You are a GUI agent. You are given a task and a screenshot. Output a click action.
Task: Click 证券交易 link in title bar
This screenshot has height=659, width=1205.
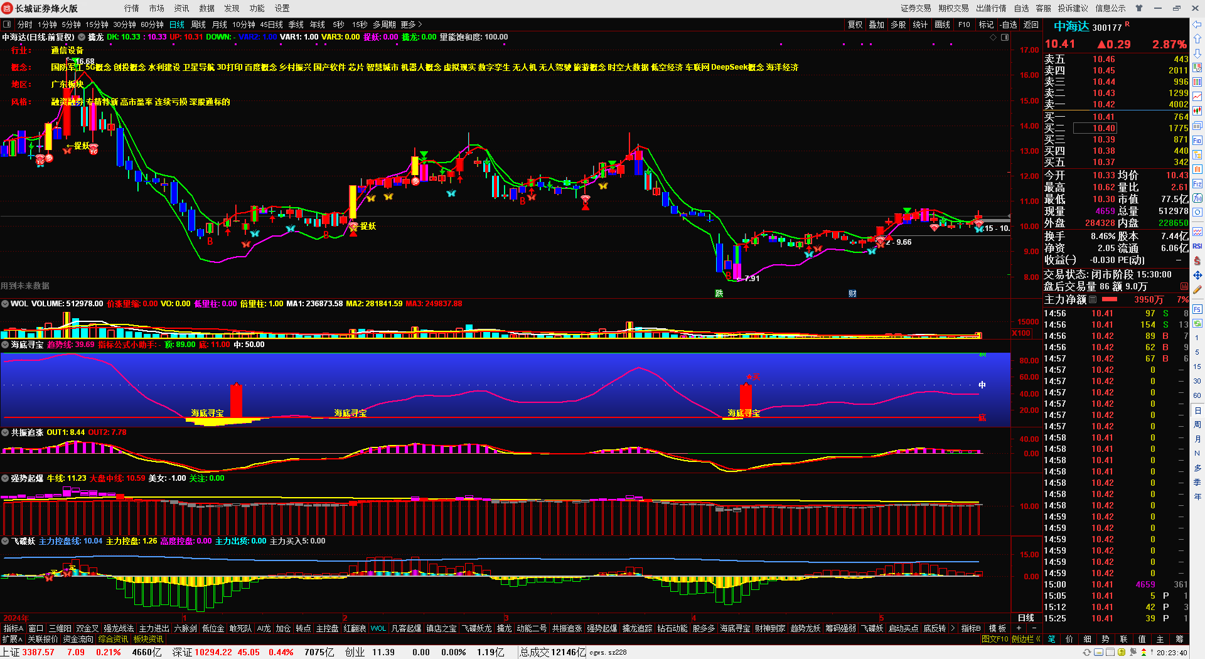tap(916, 8)
